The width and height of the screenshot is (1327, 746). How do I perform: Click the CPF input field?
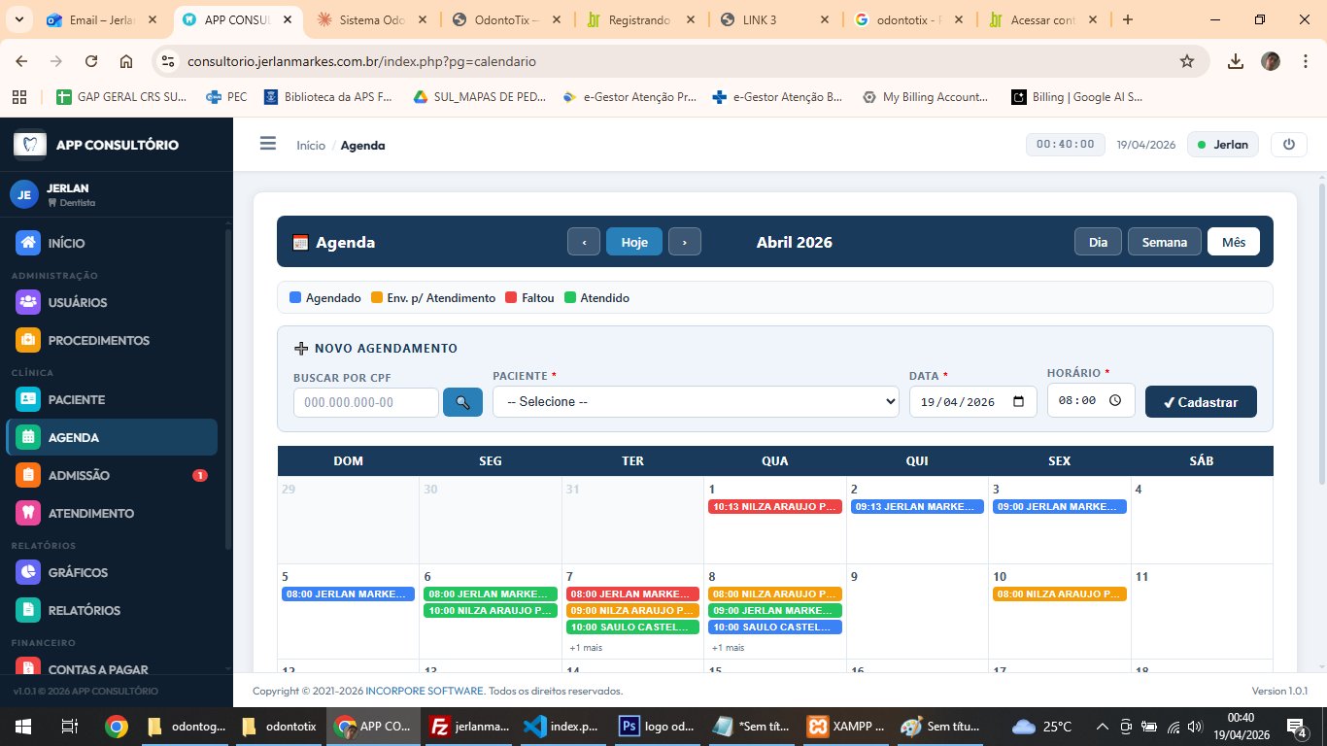(365, 401)
